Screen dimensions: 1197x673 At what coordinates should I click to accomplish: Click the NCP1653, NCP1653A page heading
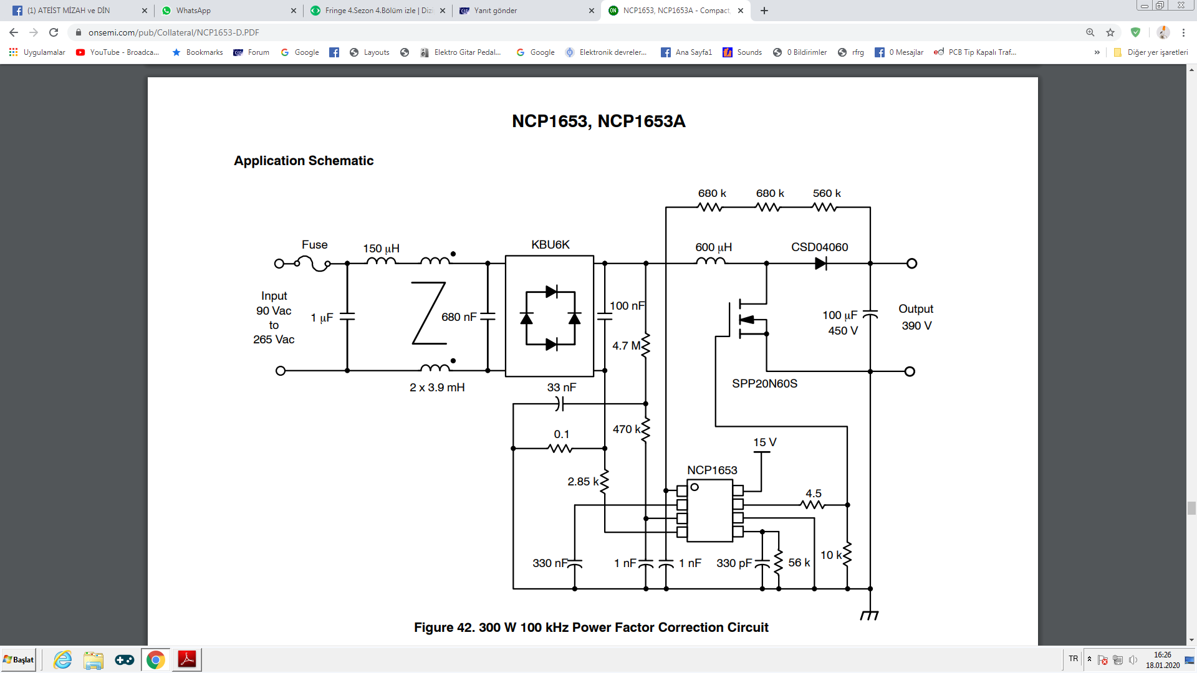[598, 121]
